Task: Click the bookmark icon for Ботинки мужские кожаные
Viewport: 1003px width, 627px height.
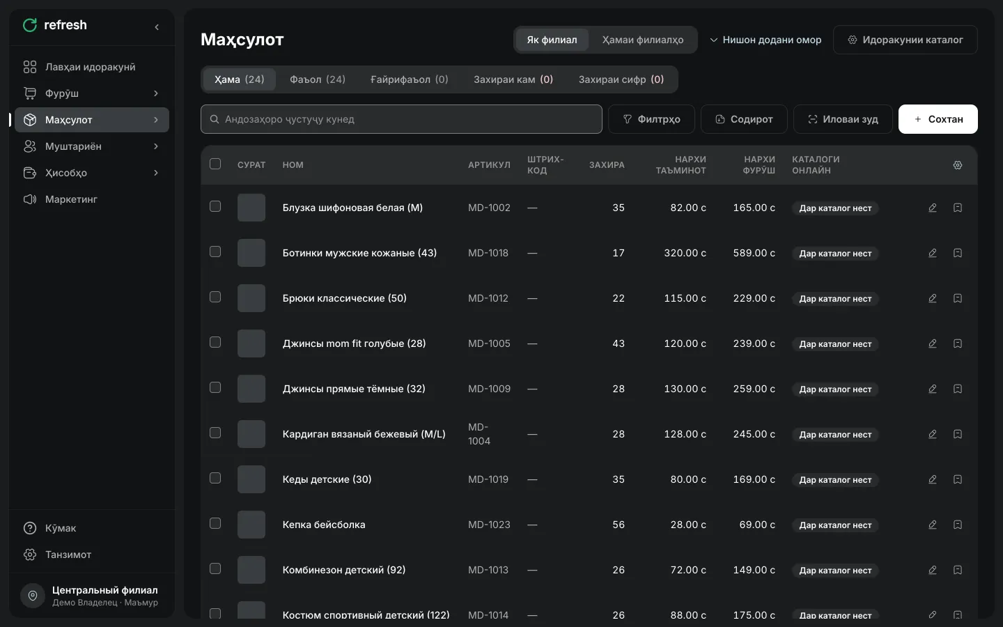Action: pyautogui.click(x=958, y=253)
